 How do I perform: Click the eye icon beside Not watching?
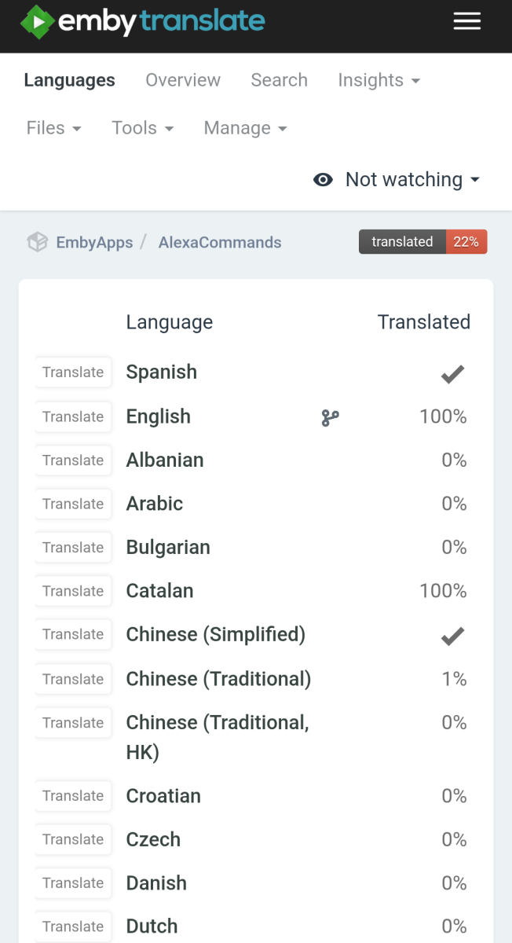coord(323,179)
